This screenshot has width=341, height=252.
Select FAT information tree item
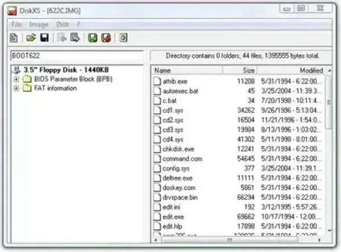point(56,88)
